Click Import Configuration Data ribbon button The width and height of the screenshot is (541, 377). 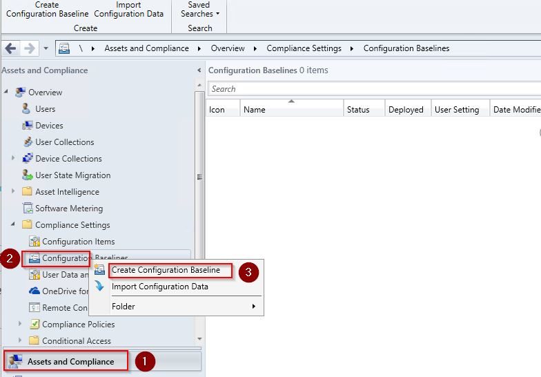tap(128, 10)
